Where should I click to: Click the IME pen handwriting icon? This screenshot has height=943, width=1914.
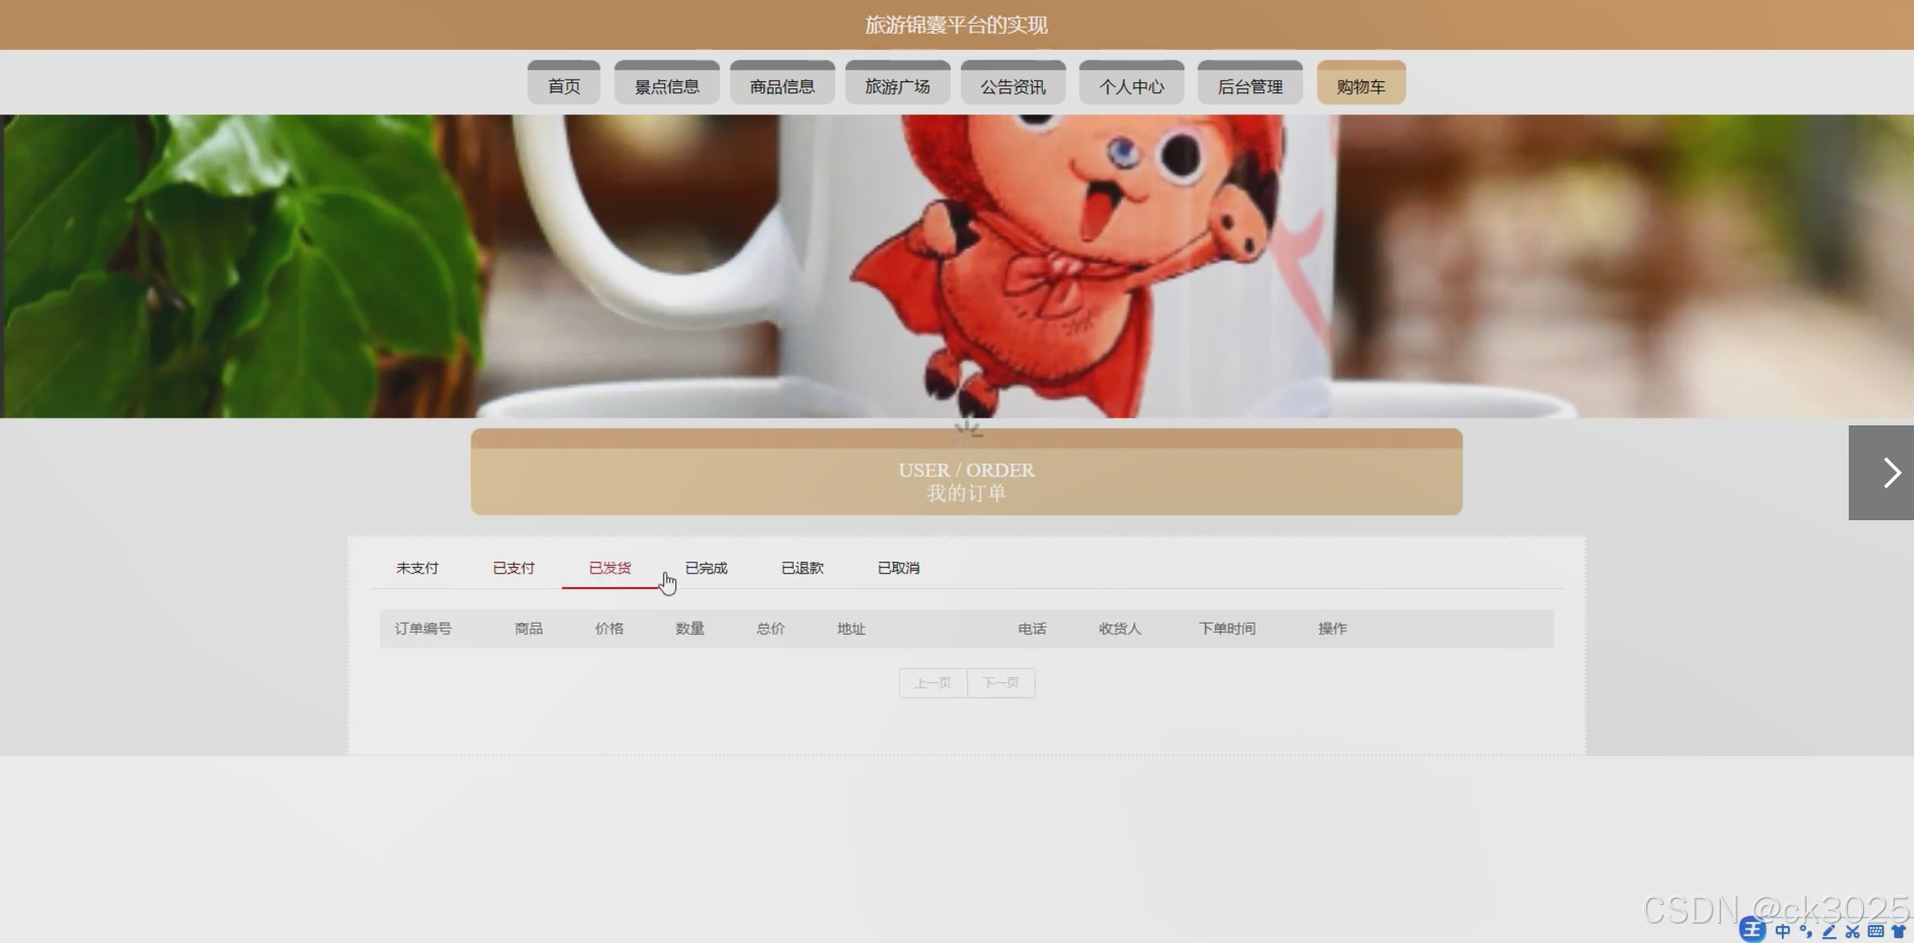tap(1829, 931)
